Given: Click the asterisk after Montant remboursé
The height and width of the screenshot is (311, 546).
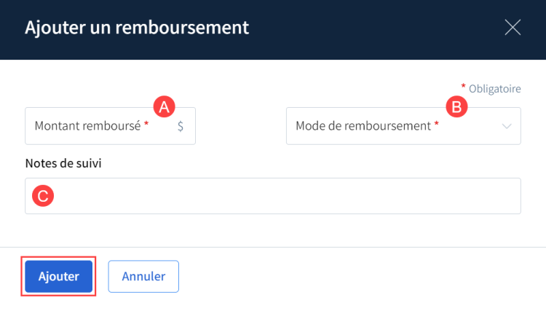Looking at the screenshot, I should coord(146,125).
